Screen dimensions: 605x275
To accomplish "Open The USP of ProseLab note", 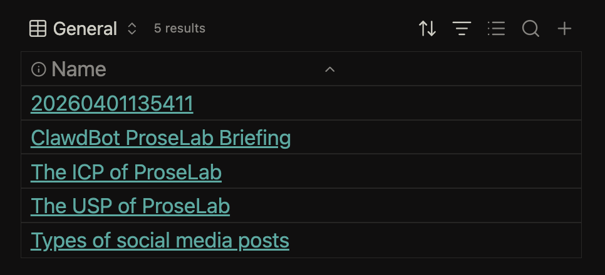I will [130, 206].
